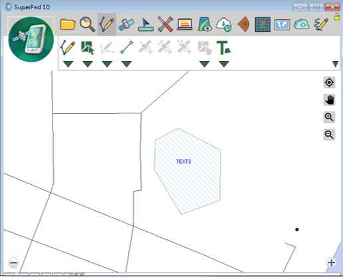Open the wrench and screwdriver tools icon

click(x=166, y=24)
